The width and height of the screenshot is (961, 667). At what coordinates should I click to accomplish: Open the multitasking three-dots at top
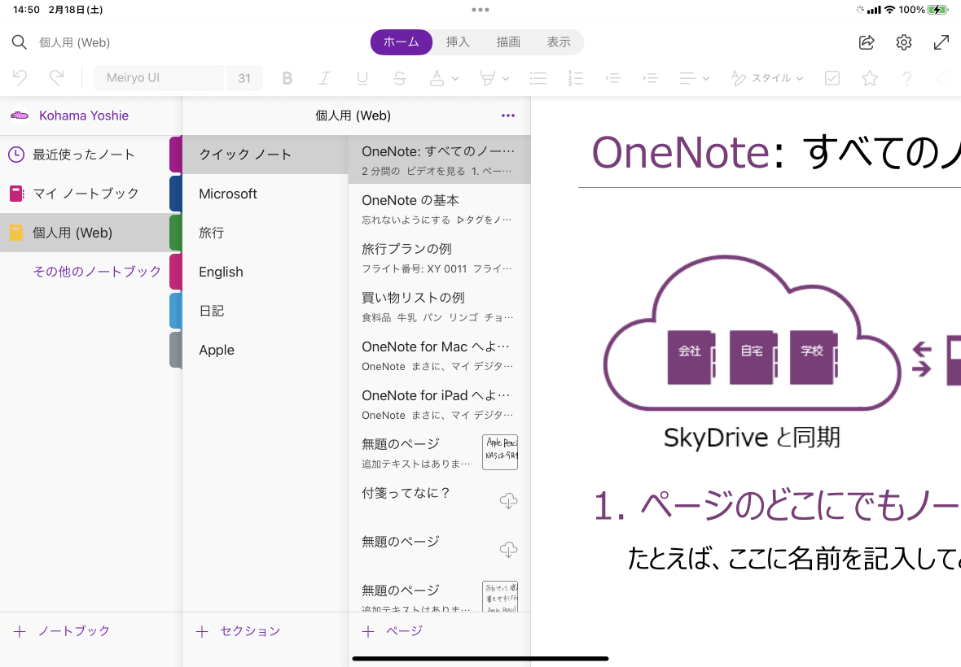(x=480, y=10)
